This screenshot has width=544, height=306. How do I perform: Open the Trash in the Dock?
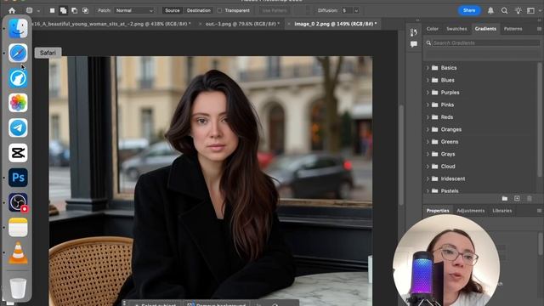coord(18,287)
